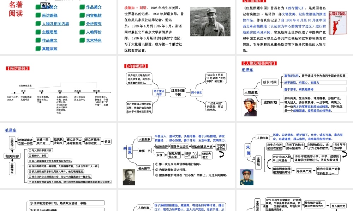Image resolution: width=353 pixels, height=211 pixels.
Task: Click the 相关情节 box in 周恩来 slide
Action: pyautogui.click(x=144, y=168)
